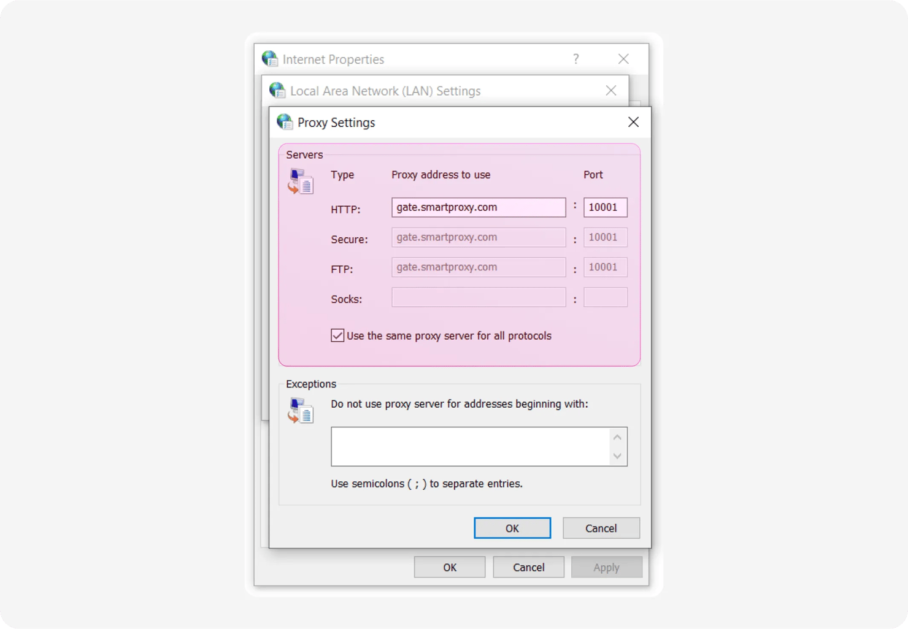Click inside the Exceptions addresses text box
Viewport: 908px width, 629px height.
(x=470, y=446)
